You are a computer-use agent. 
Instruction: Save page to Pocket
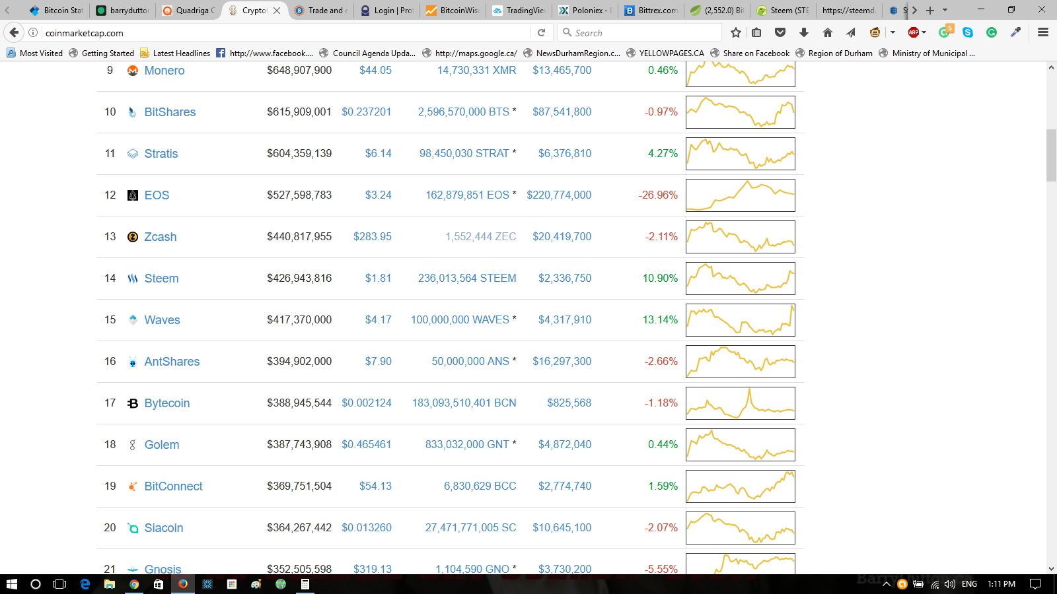tap(780, 32)
